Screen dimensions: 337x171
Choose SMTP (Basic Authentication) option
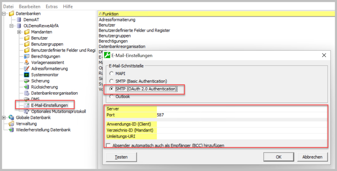[x=112, y=81]
